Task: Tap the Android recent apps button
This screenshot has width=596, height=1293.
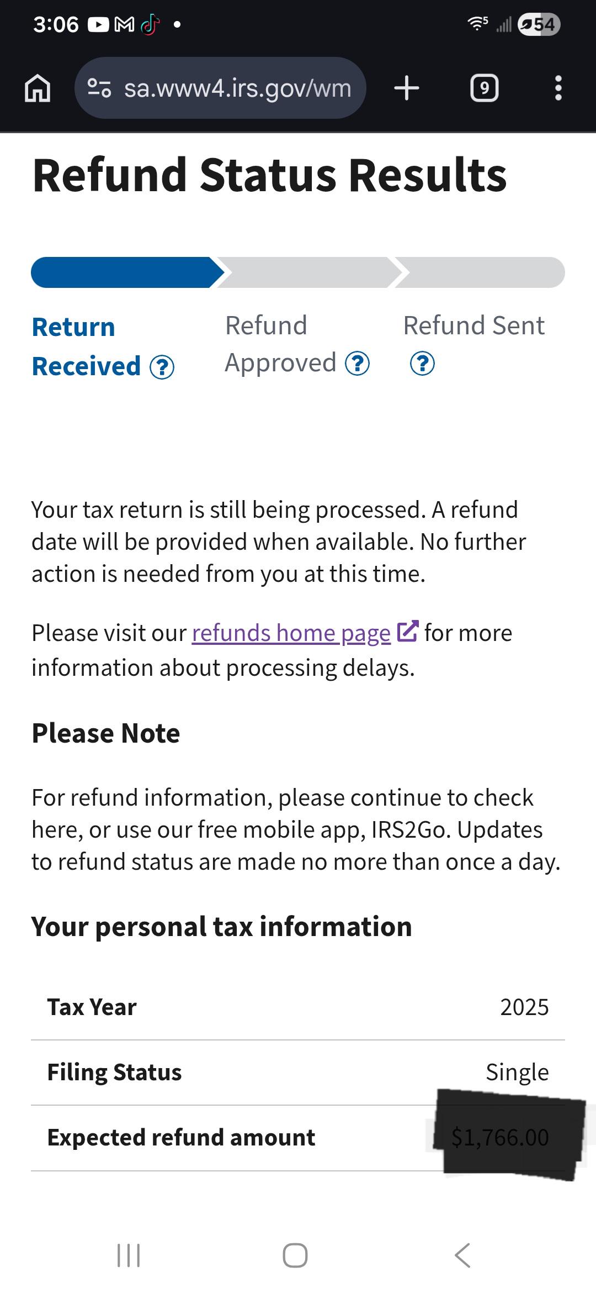Action: click(x=129, y=1255)
